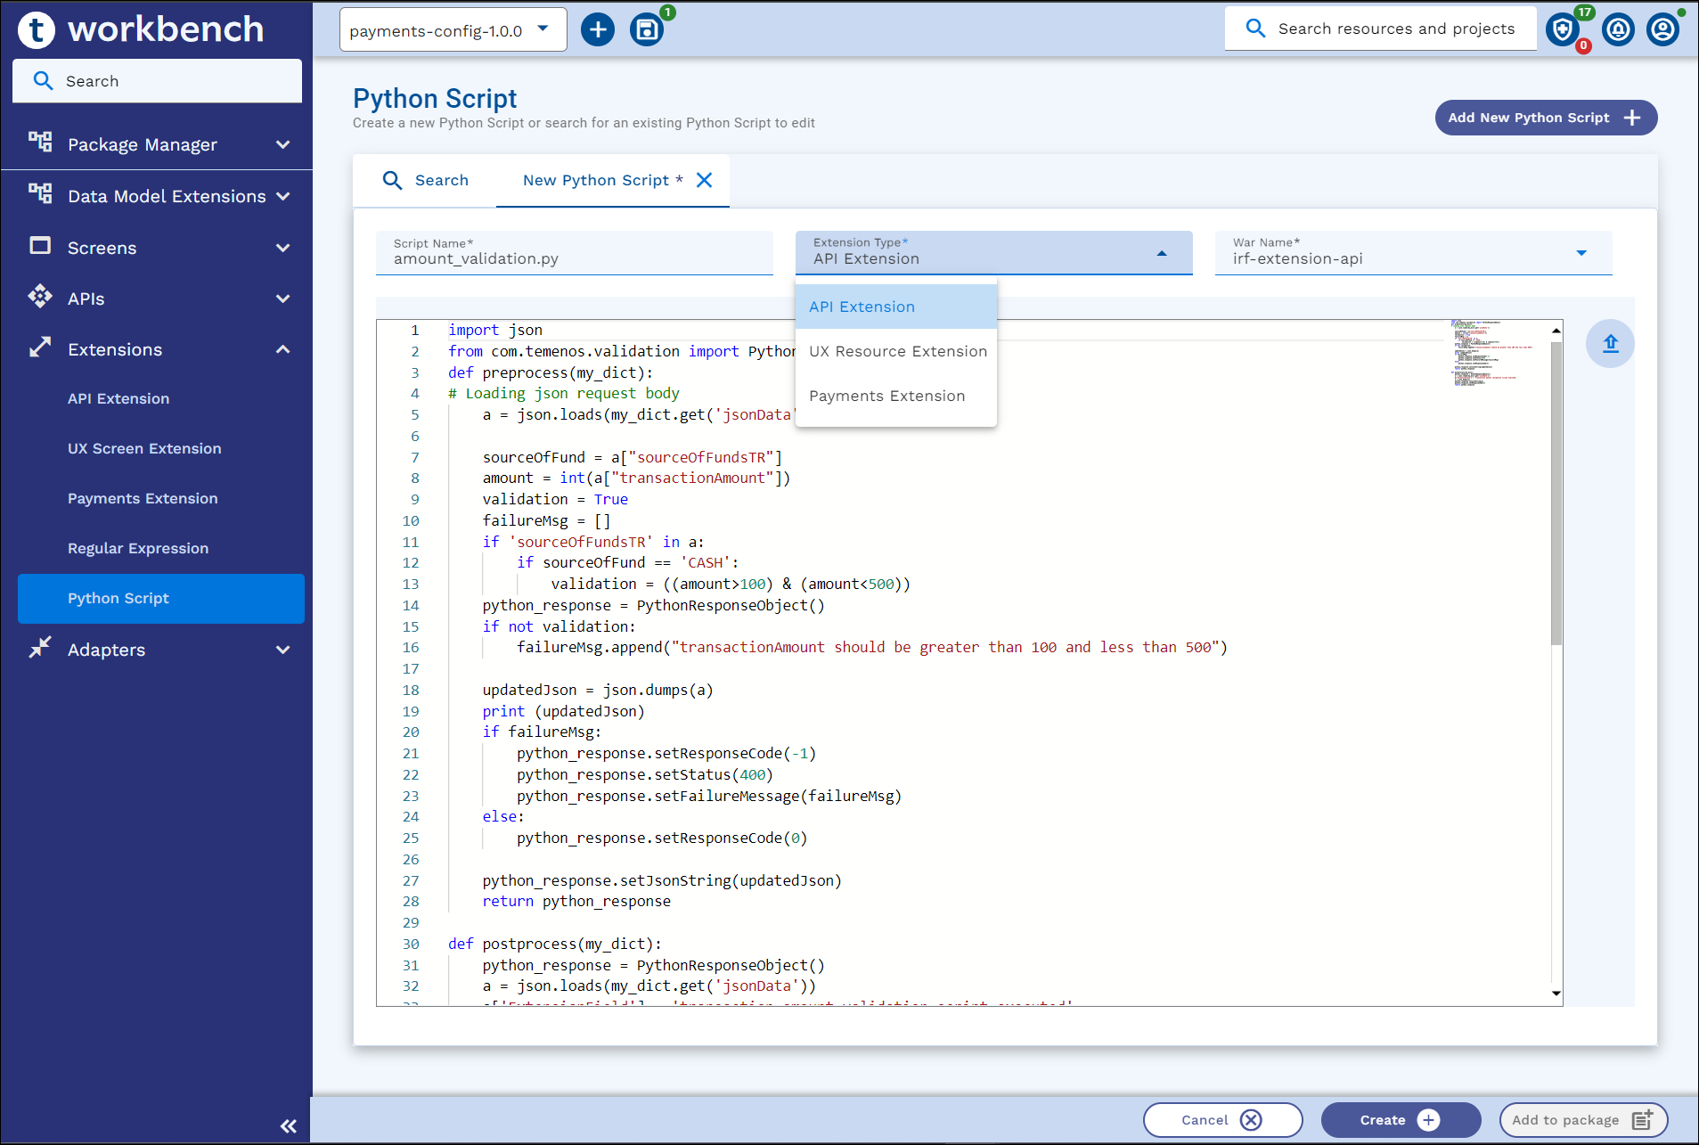This screenshot has height=1145, width=1699.
Task: Click the blue plus icon beside project selector
Action: pyautogui.click(x=598, y=30)
